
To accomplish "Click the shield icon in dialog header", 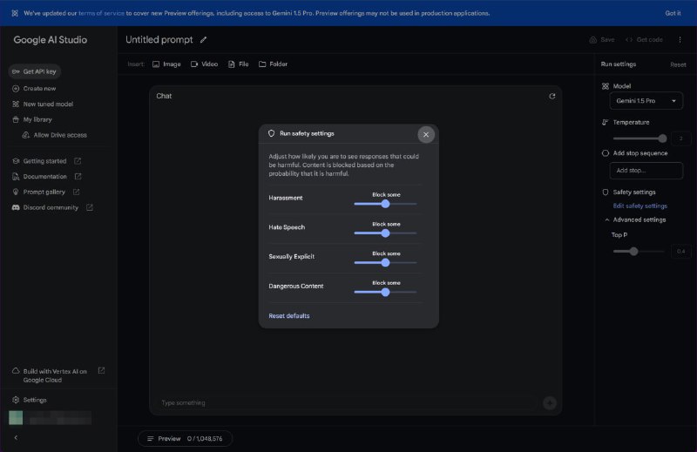I will (271, 133).
